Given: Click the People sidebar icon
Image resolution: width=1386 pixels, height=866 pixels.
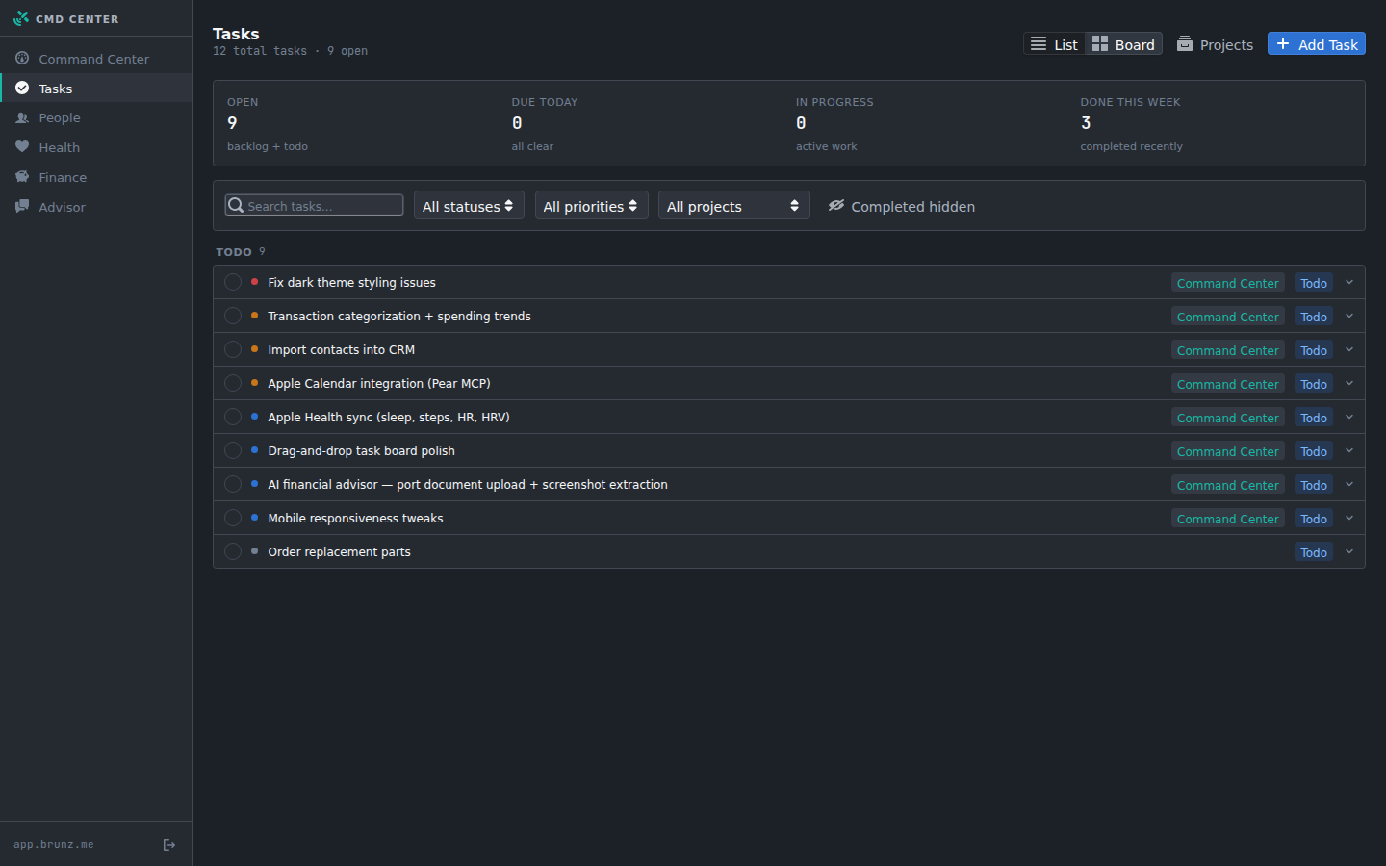Looking at the screenshot, I should pyautogui.click(x=22, y=117).
